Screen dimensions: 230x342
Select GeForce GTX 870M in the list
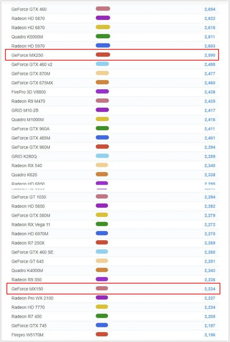click(x=31, y=74)
